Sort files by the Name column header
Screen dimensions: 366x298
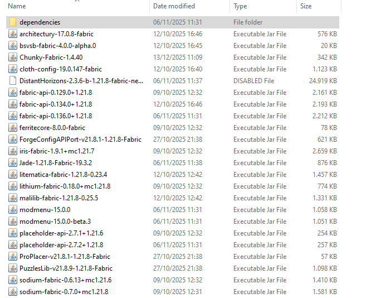(17, 6)
